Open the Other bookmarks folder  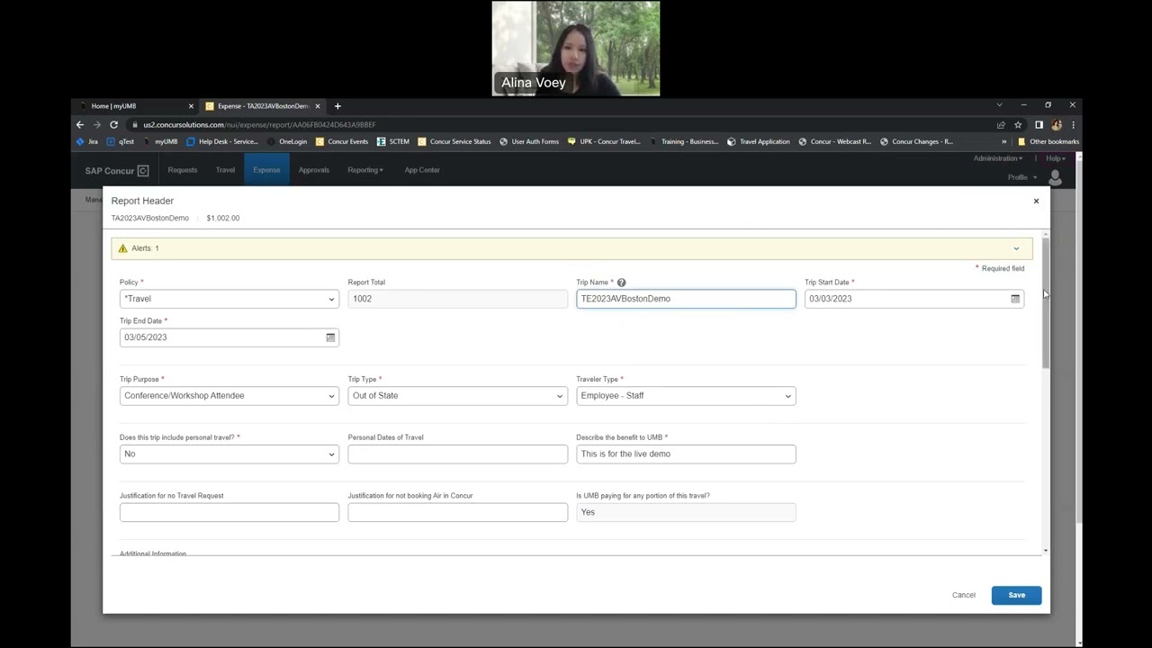coord(1048,141)
